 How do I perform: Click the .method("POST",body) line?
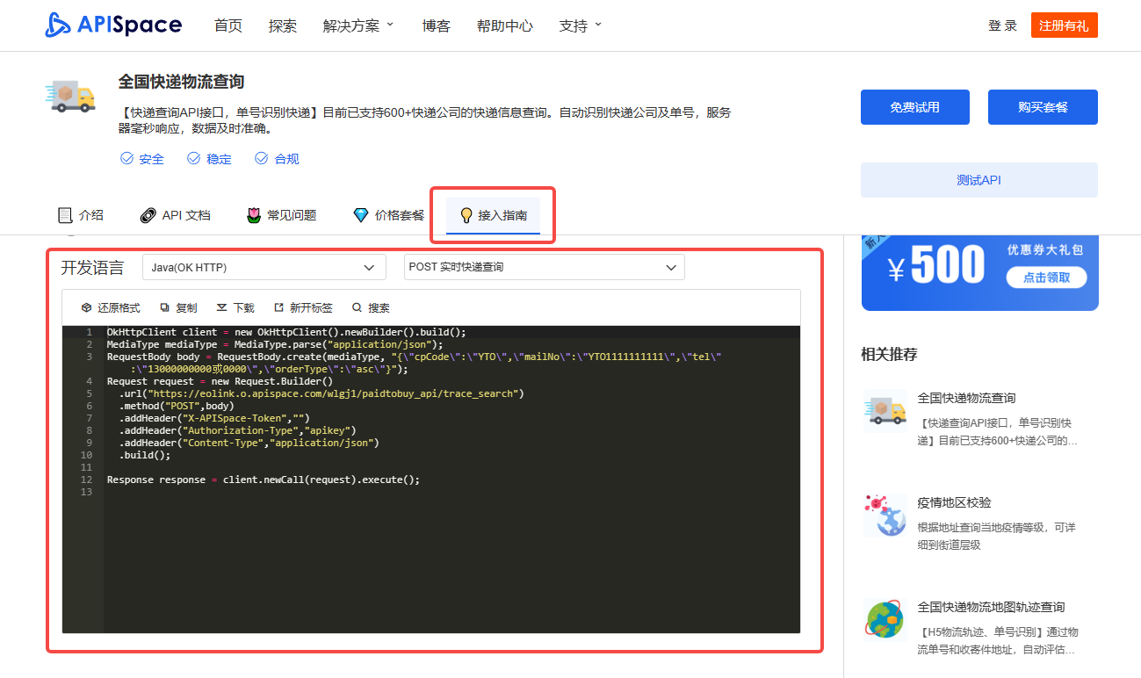coord(177,407)
